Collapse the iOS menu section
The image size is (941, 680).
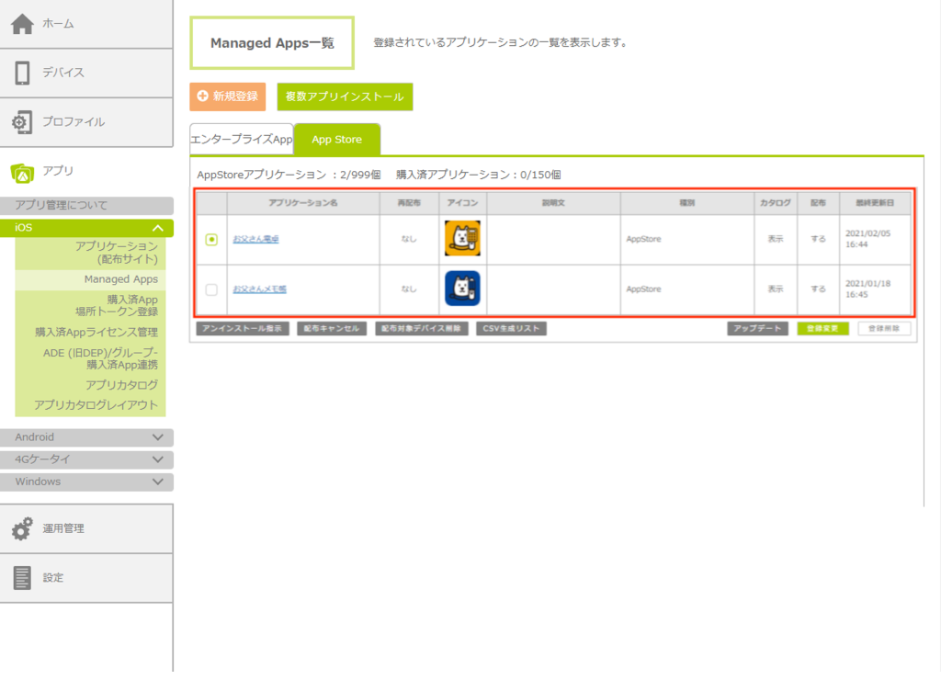158,228
